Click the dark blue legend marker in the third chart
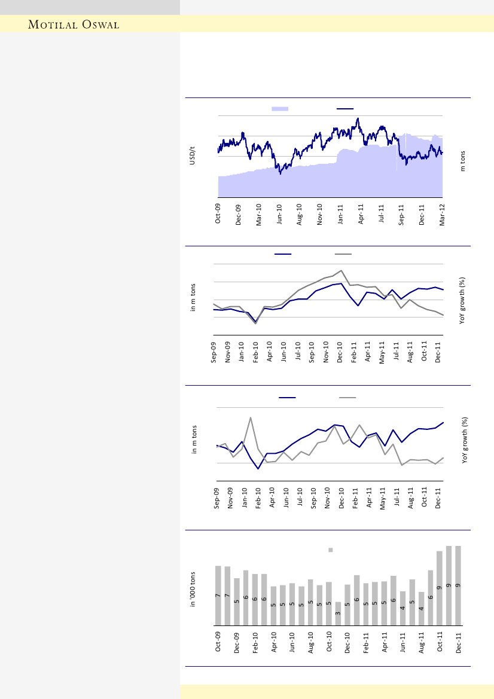The width and height of the screenshot is (494, 699). pos(287,397)
